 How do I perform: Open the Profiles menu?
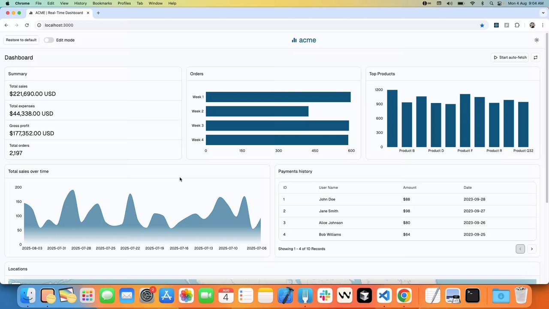point(124,3)
